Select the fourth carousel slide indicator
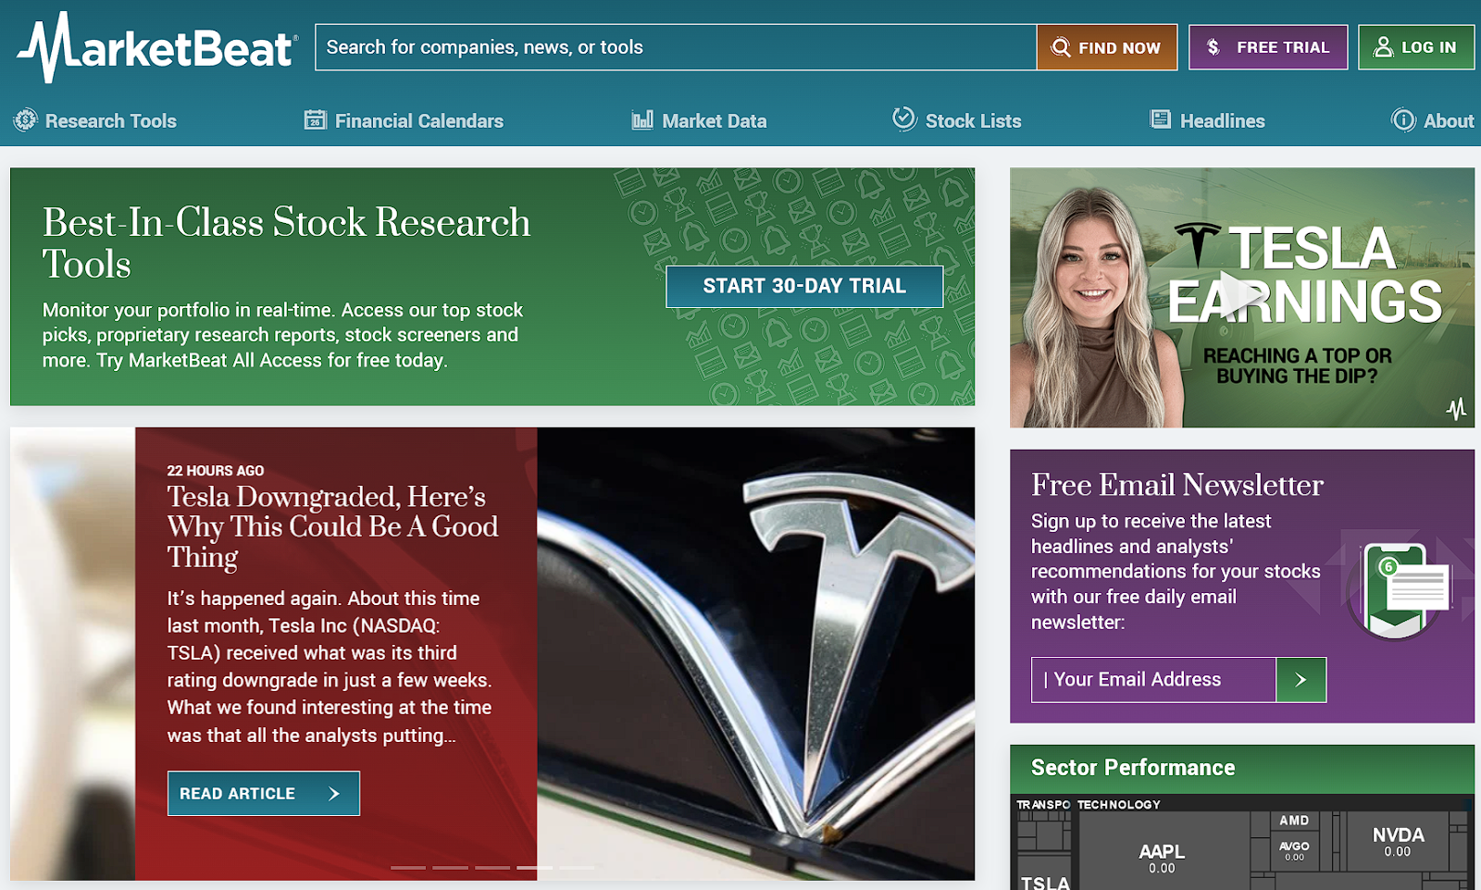The image size is (1481, 890). coord(535,868)
